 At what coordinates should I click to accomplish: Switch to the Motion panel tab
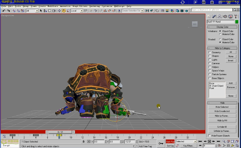point(225,17)
